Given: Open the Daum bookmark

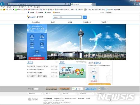Looking at the screenshot, I should tap(24, 10).
